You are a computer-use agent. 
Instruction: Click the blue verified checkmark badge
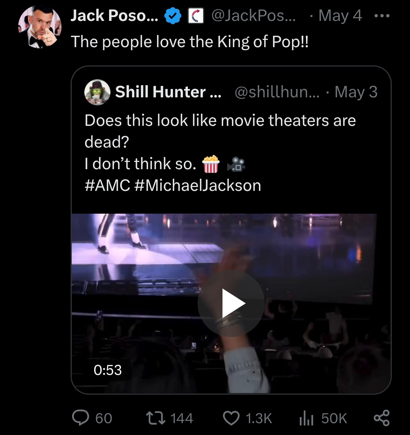[173, 16]
